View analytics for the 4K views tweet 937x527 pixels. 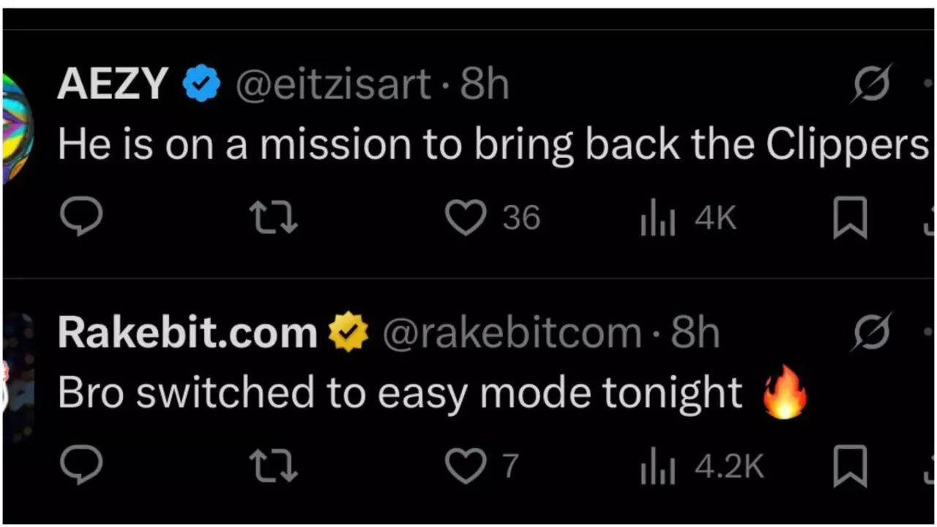pos(657,219)
